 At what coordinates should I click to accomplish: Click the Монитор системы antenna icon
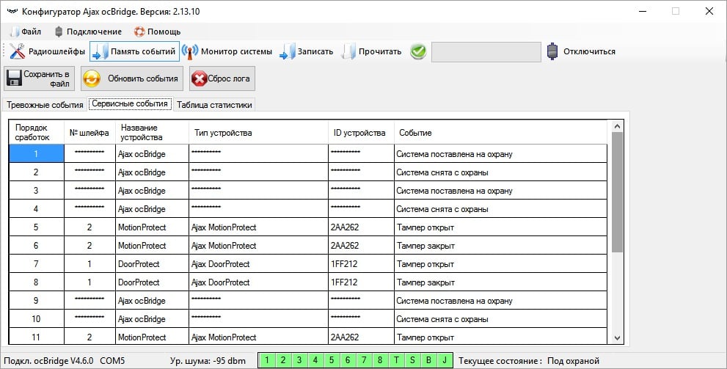click(189, 51)
